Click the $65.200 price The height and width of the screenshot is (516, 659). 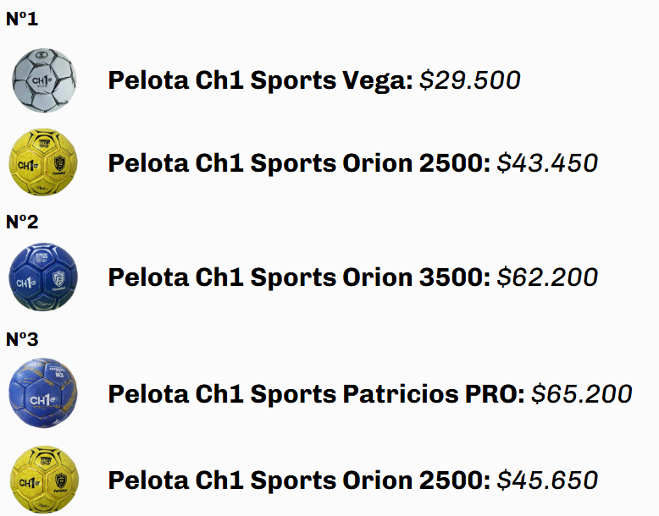coord(582,394)
